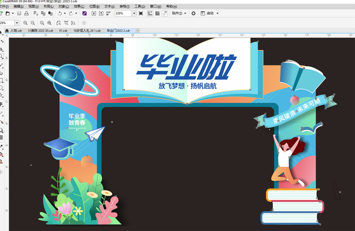Image resolution: width=355 pixels, height=231 pixels.
Task: Click the ruler origin corner box
Action: [x=7, y=35]
